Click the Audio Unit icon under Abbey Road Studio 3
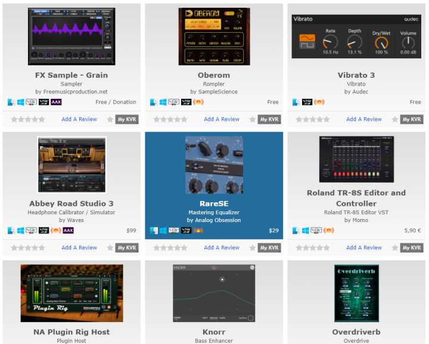429x344 pixels. click(x=56, y=230)
